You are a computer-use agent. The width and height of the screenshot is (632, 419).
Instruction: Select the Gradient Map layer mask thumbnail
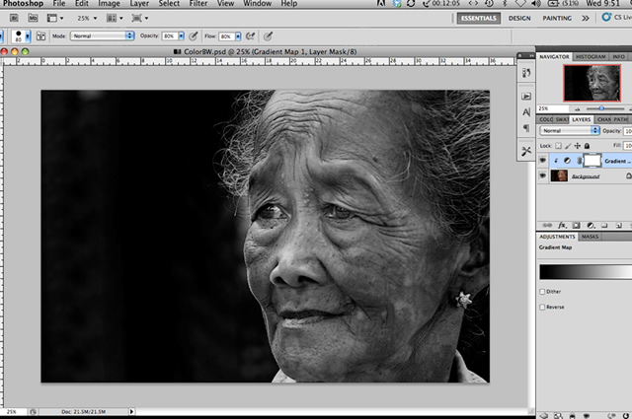point(592,159)
